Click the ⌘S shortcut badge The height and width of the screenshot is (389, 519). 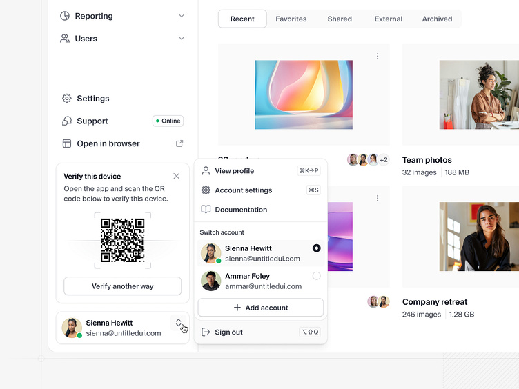[x=313, y=190]
